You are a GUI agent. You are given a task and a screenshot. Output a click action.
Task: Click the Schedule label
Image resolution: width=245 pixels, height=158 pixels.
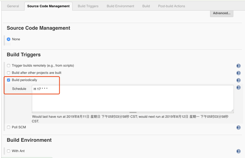tap(19, 89)
